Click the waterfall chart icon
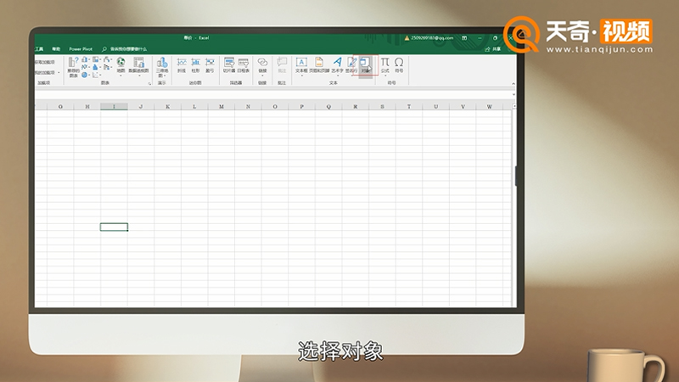679x382 pixels. 106,59
